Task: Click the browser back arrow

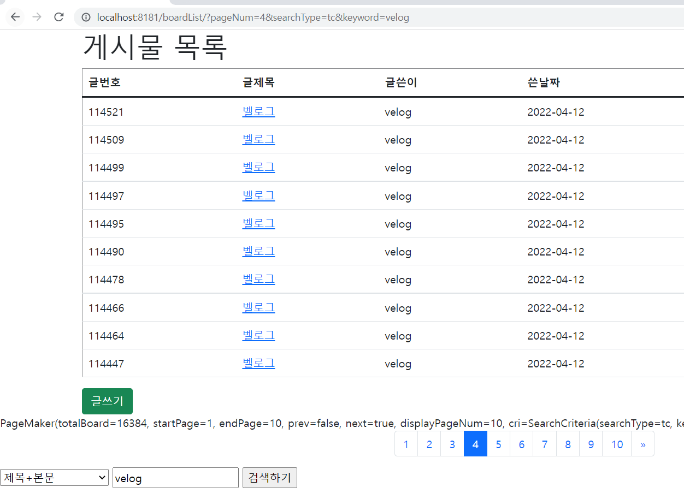Action: [x=15, y=17]
